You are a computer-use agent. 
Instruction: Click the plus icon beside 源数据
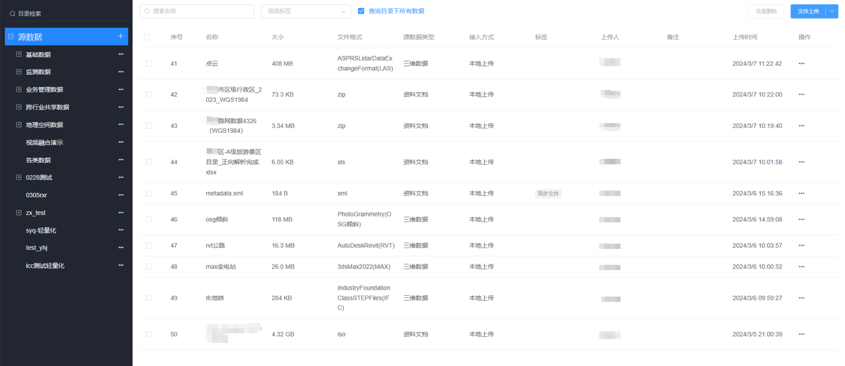[x=121, y=36]
